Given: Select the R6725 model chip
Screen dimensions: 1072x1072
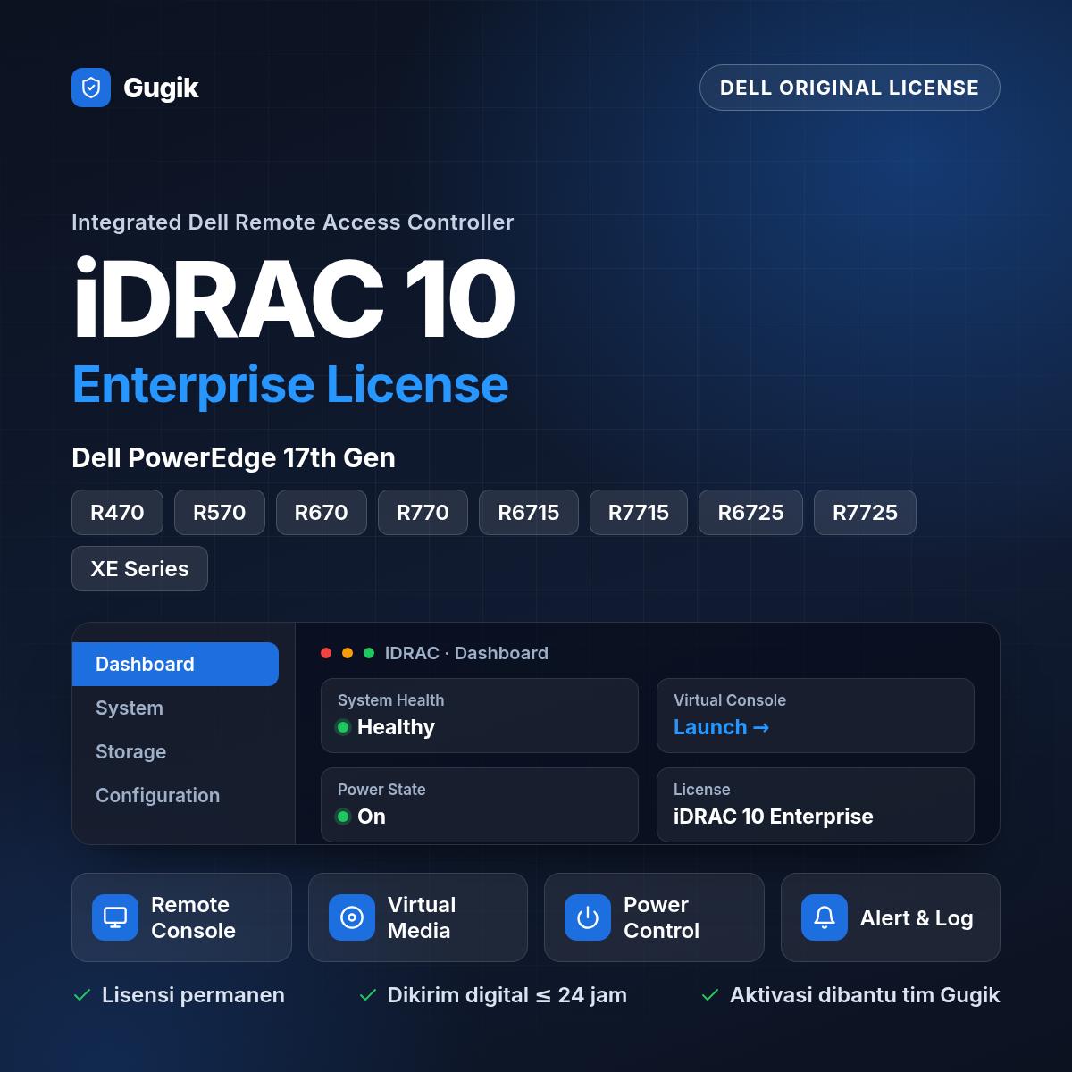Looking at the screenshot, I should [x=750, y=512].
